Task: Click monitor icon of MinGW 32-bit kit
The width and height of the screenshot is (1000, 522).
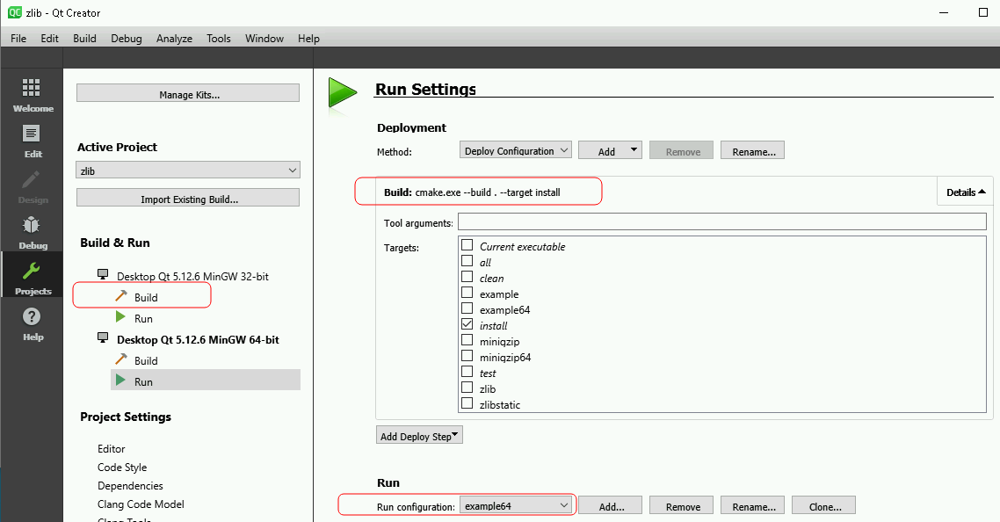Action: [103, 274]
